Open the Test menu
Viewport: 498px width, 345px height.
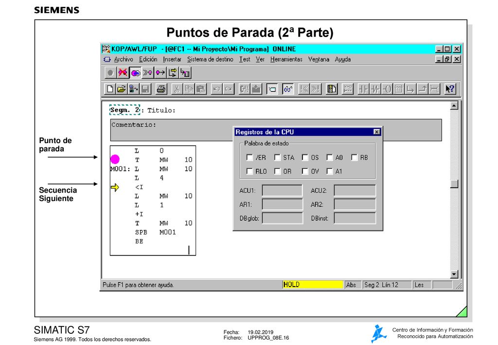point(245,59)
